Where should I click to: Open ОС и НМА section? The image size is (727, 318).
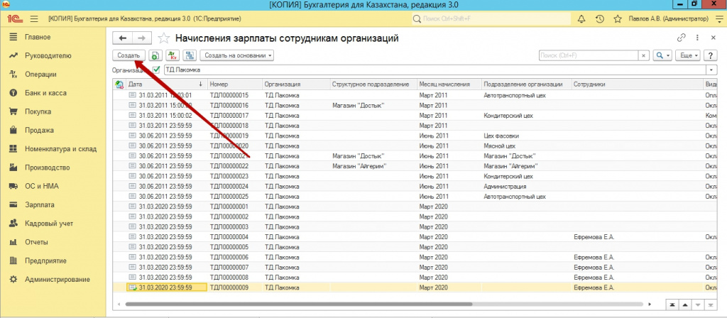point(42,186)
